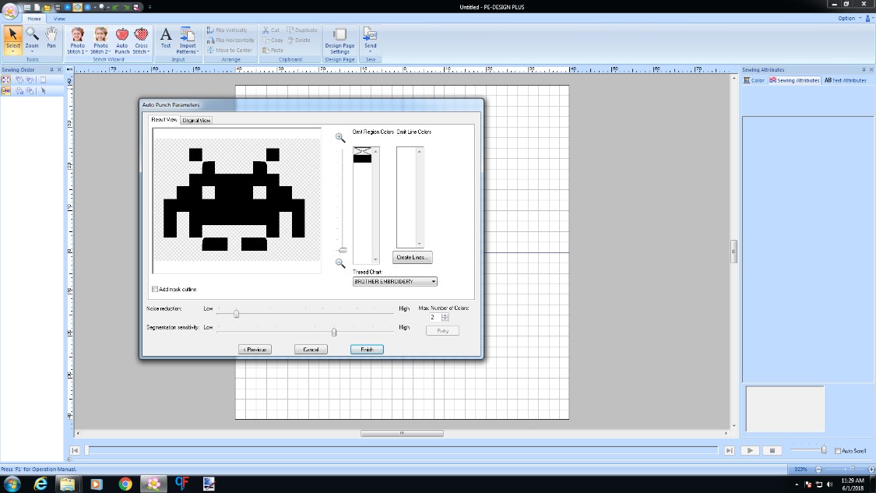Click the Finish button

tap(367, 350)
